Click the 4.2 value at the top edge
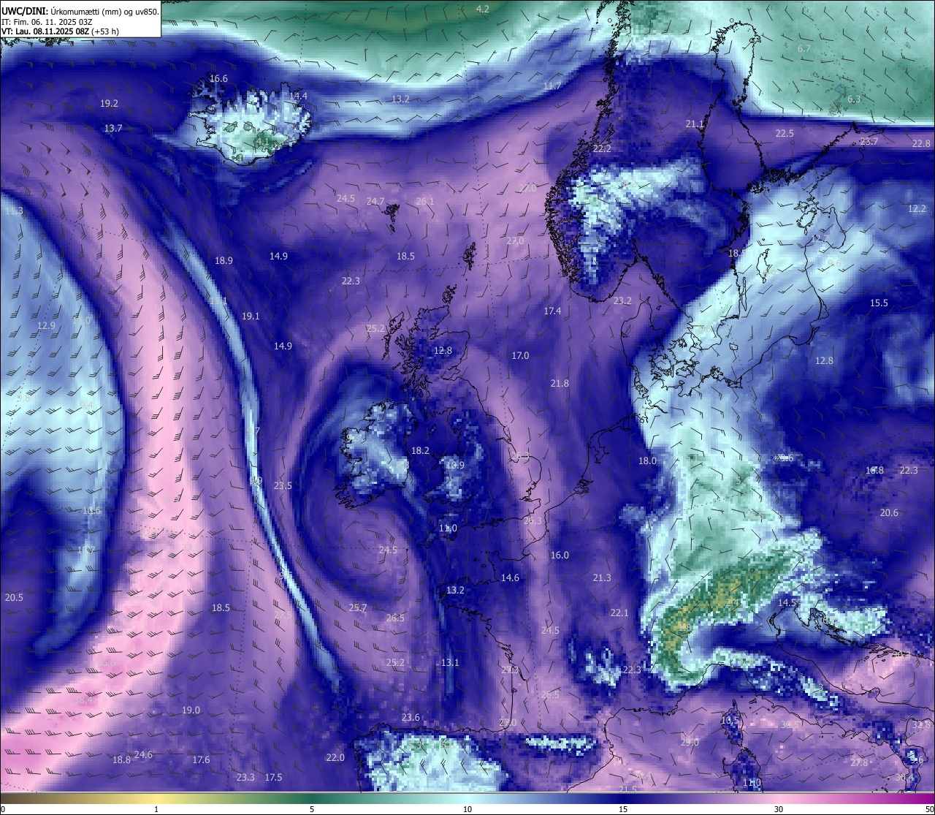935x815 pixels. coord(483,9)
